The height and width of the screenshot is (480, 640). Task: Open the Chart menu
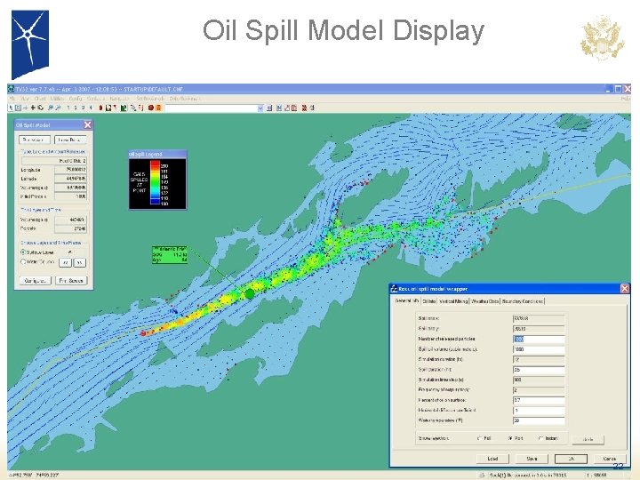(40, 99)
